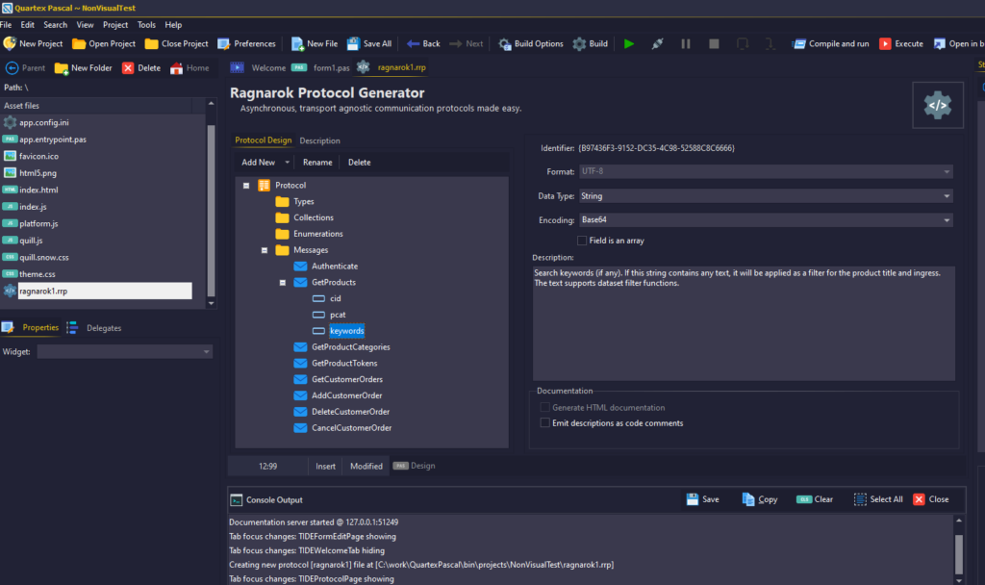
Task: Click the New Folder icon
Action: point(62,68)
